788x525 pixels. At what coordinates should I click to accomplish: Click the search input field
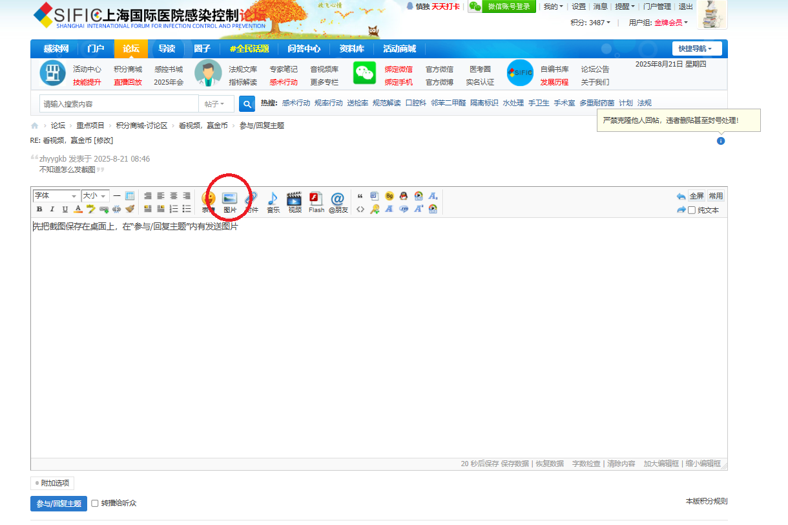119,104
